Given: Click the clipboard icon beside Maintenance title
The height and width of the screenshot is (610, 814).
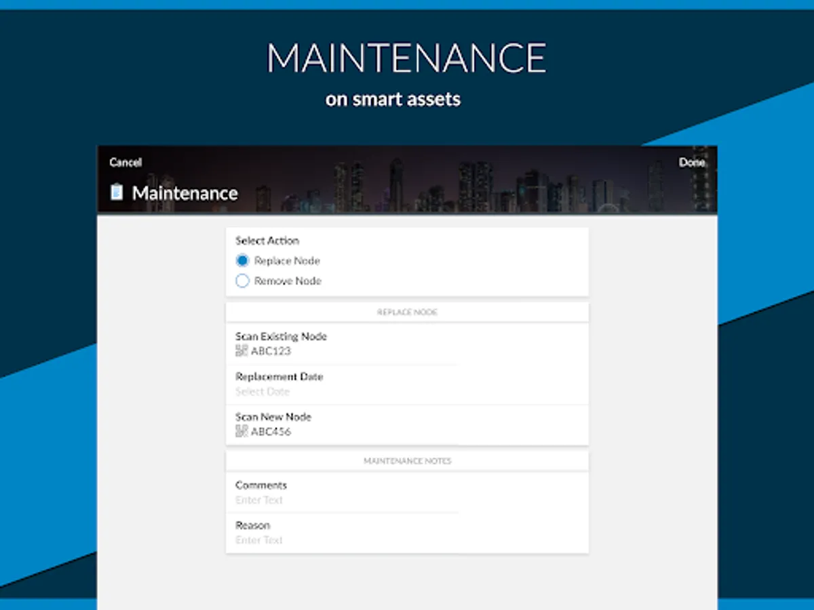Looking at the screenshot, I should pyautogui.click(x=117, y=192).
